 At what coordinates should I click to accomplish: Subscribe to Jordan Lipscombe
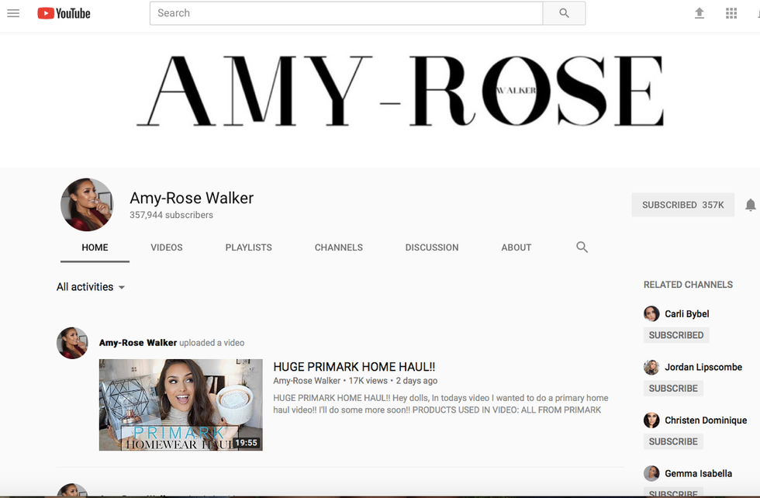click(x=672, y=388)
